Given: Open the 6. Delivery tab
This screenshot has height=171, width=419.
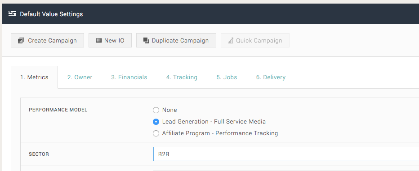Looking at the screenshot, I should (271, 77).
